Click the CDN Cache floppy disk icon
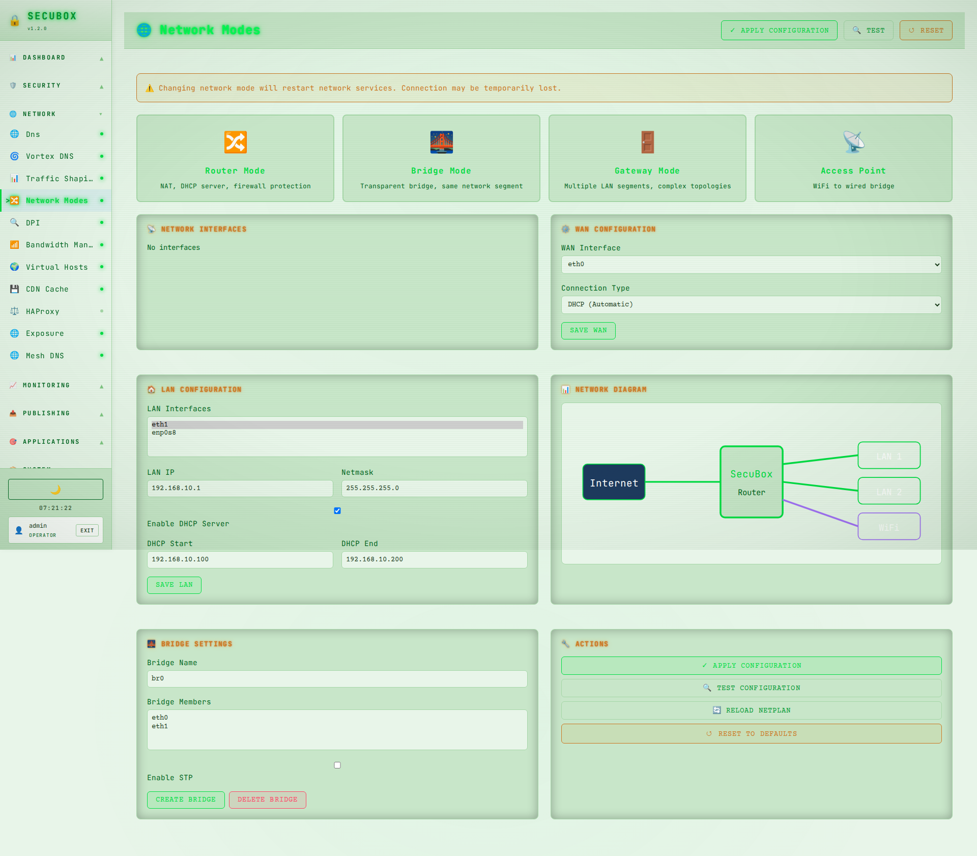The image size is (977, 856). coord(15,289)
